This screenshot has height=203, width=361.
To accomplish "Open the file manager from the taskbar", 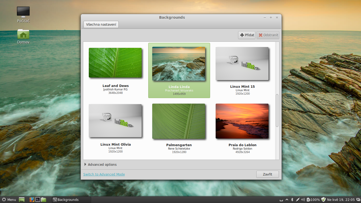I will 44,200.
